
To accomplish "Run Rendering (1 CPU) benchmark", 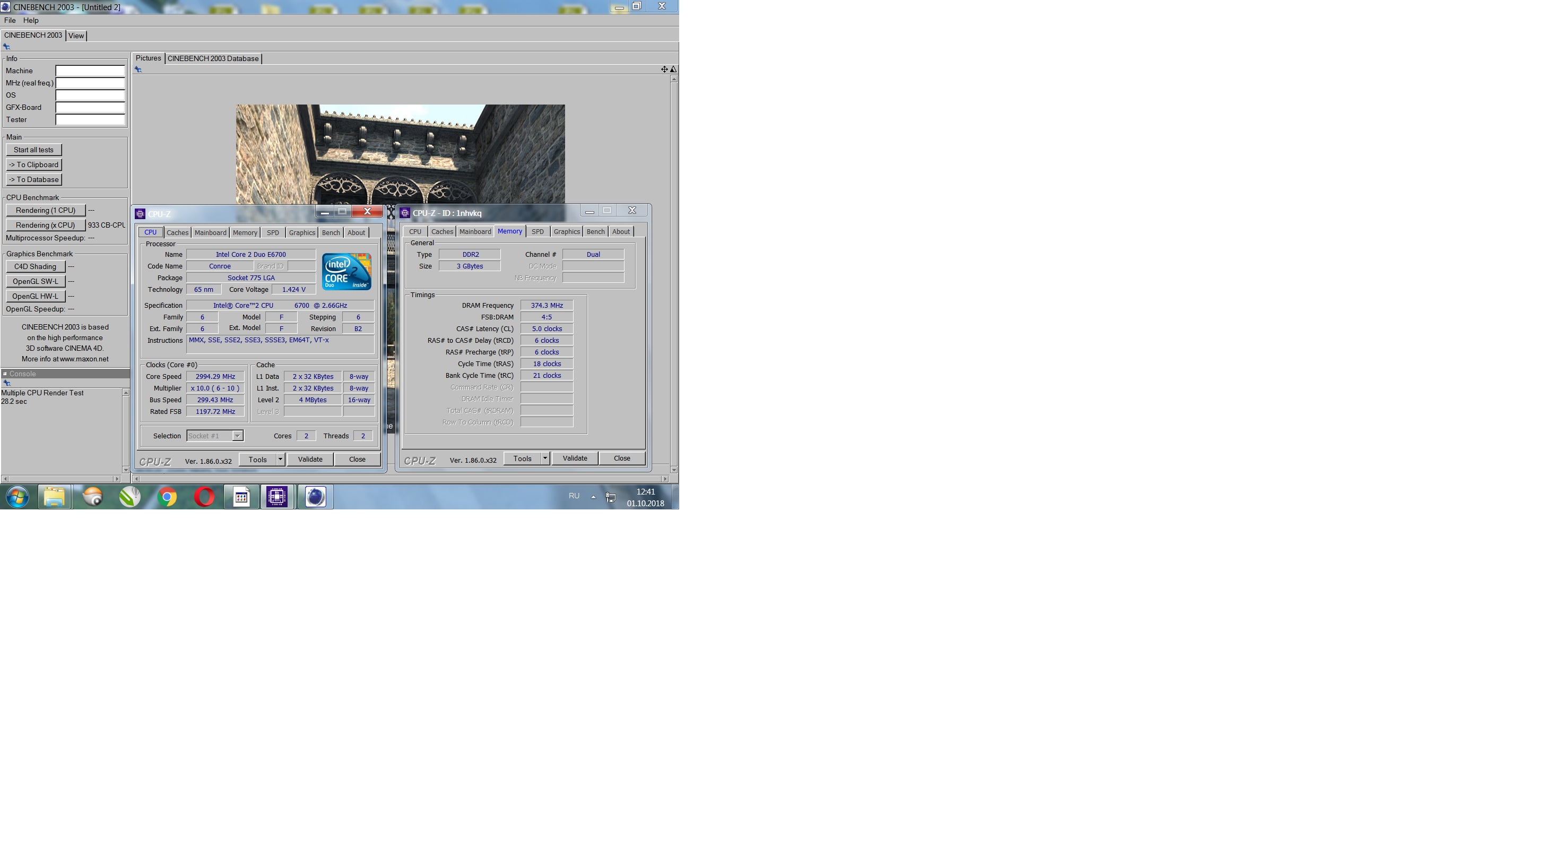I will tap(46, 210).
